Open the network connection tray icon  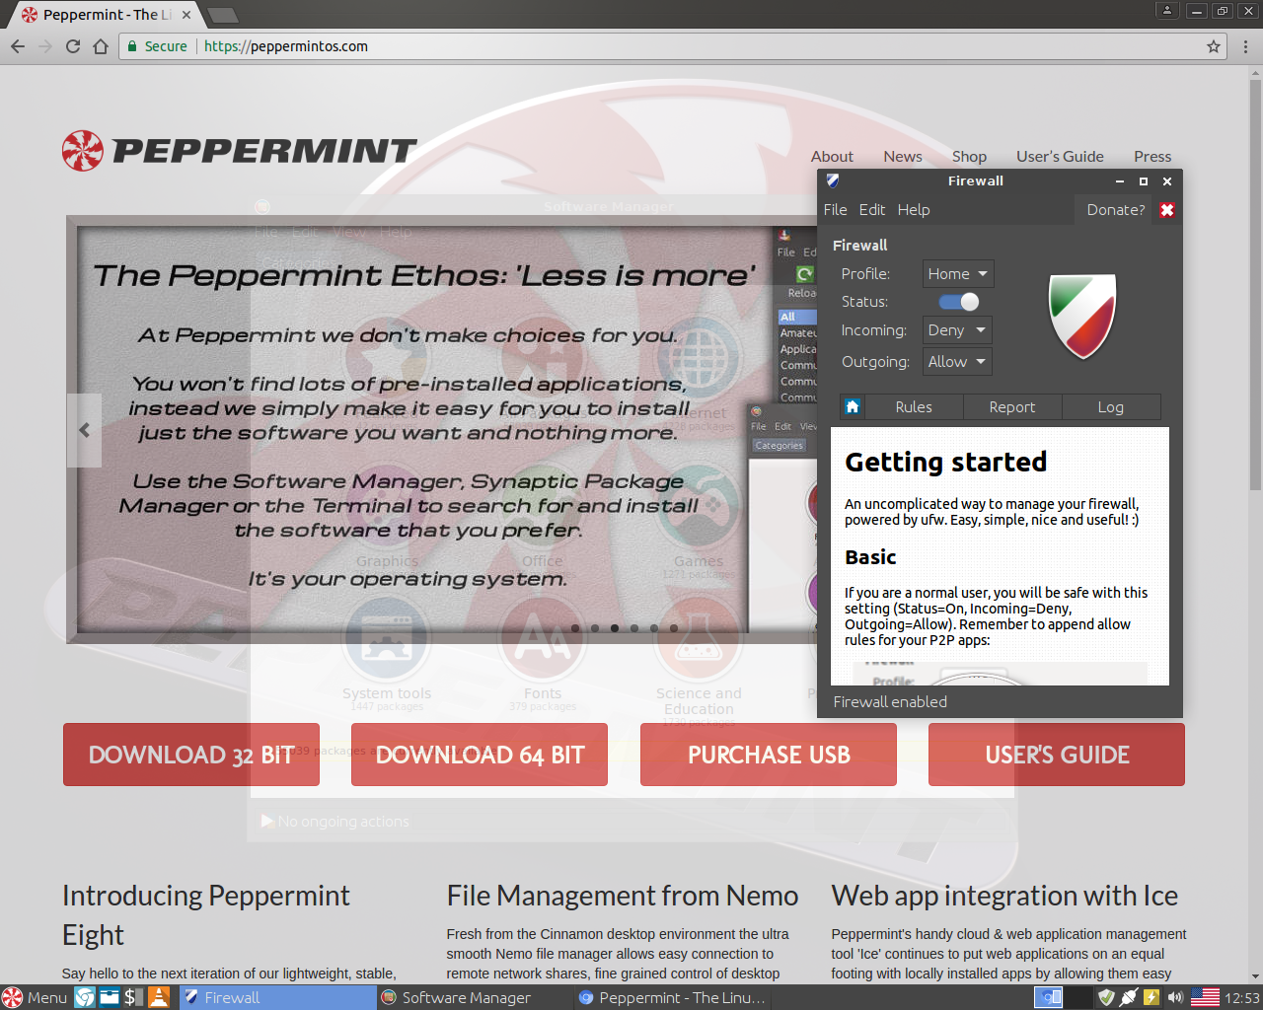(x=1129, y=997)
